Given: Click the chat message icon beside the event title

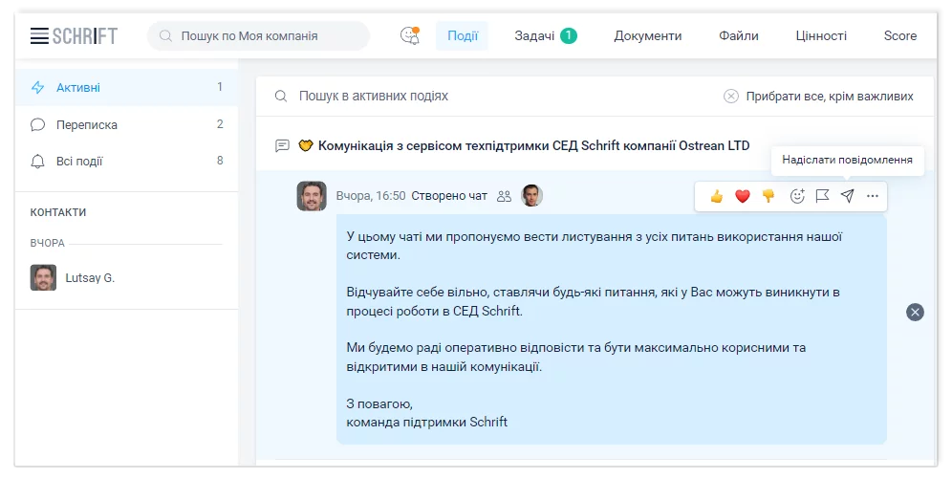Looking at the screenshot, I should tap(282, 145).
